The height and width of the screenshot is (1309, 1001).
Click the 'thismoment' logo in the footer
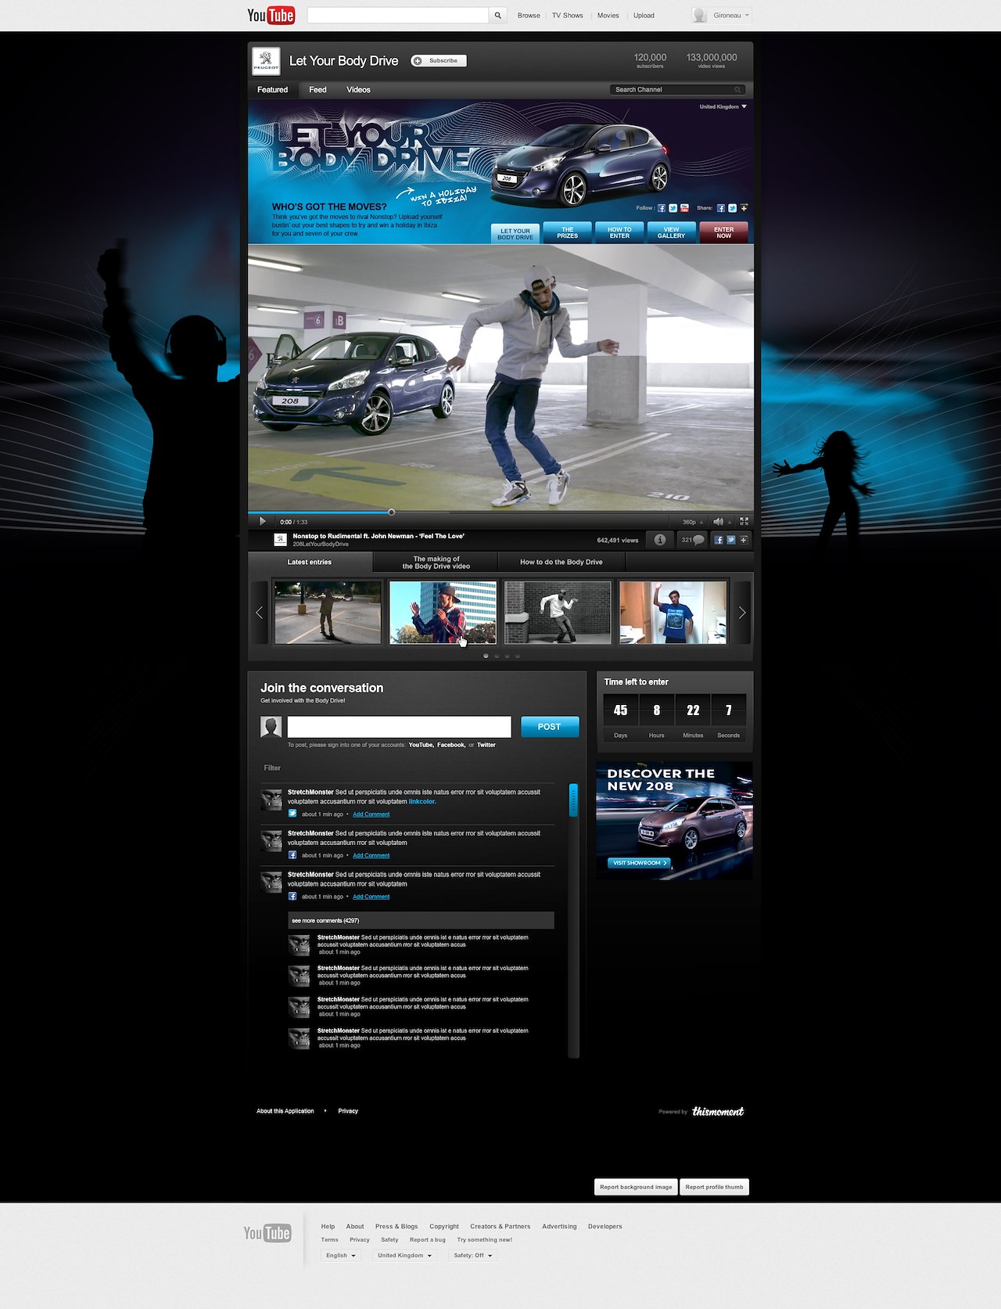tap(718, 1111)
